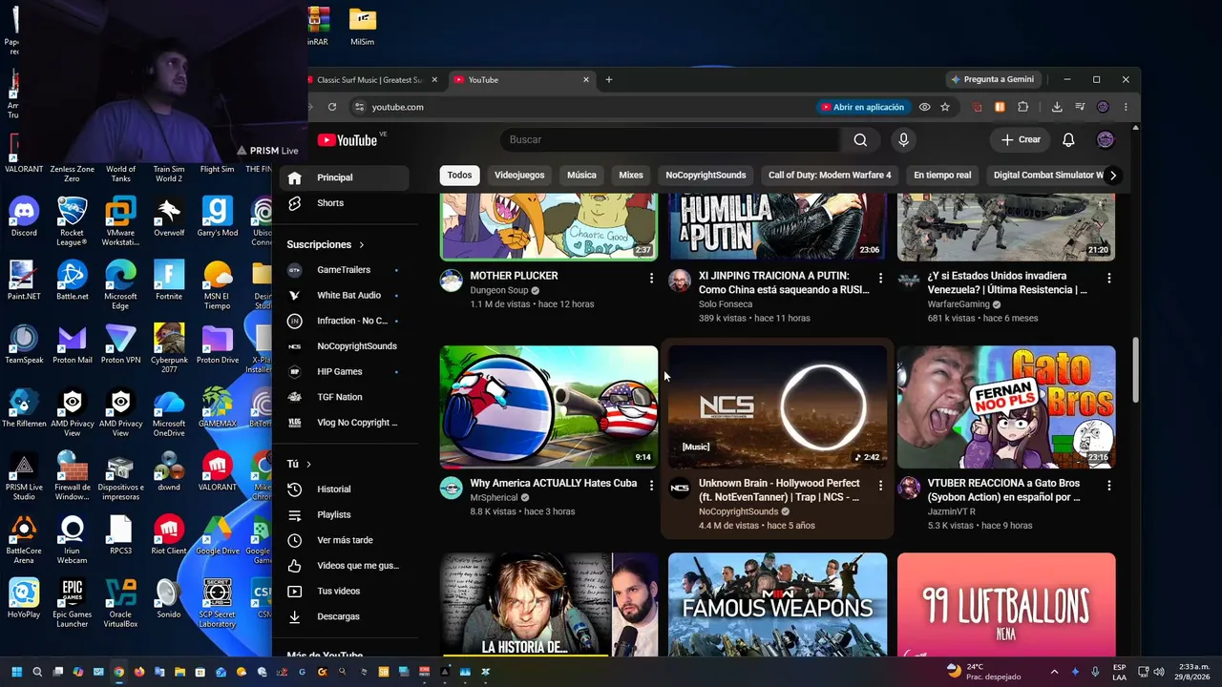
Task: Open Chrome's downloads icon in toolbar
Action: (1057, 107)
